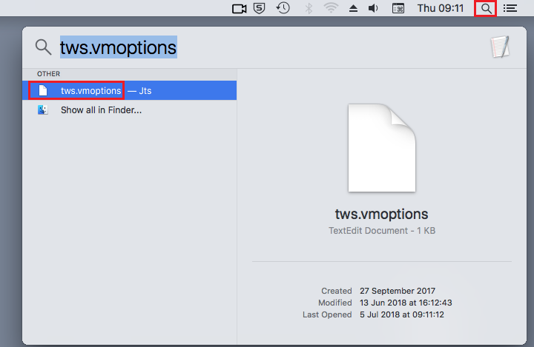Click the Wi-Fi status icon
Screen dimensions: 534x347
point(331,8)
